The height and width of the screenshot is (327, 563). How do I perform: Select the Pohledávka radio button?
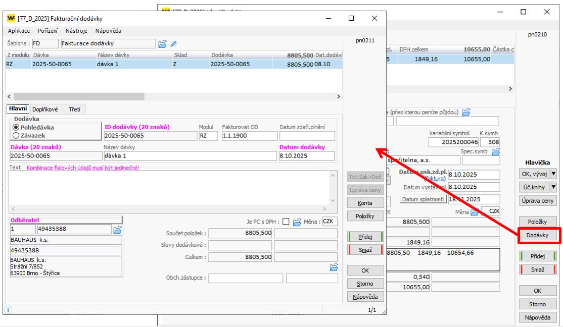click(16, 128)
